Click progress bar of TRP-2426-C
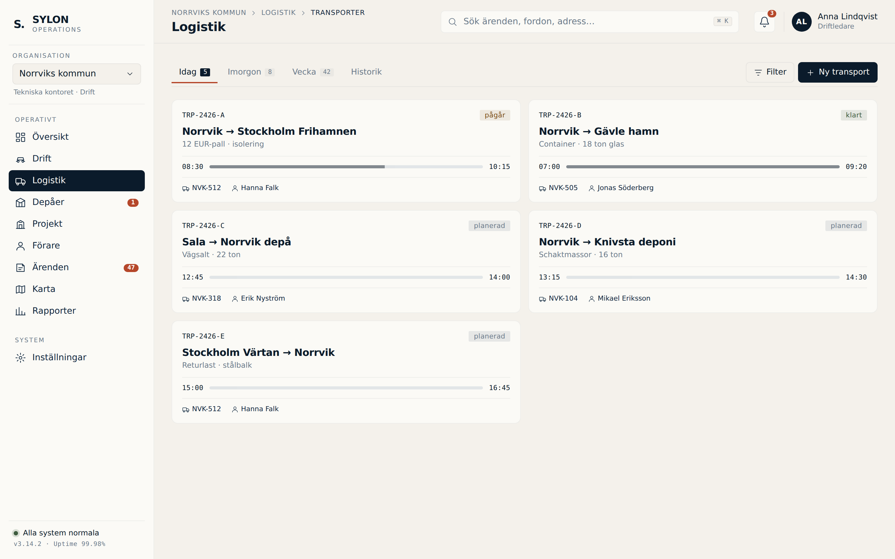 click(x=346, y=277)
